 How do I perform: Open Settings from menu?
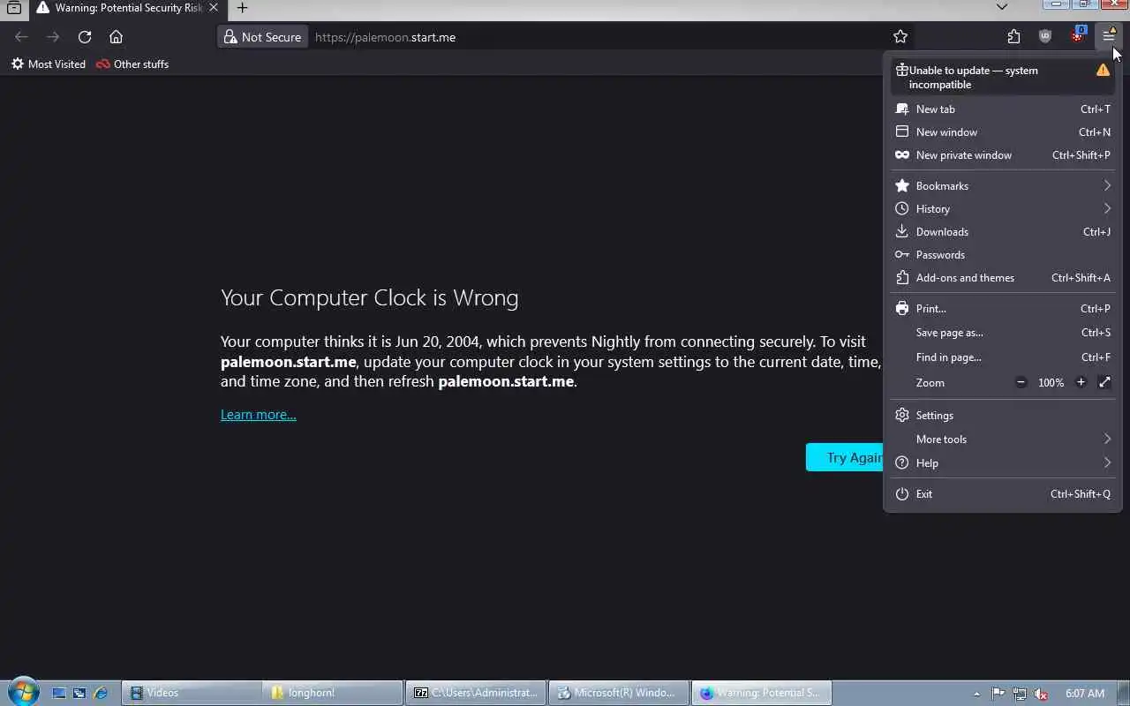pos(1003,416)
